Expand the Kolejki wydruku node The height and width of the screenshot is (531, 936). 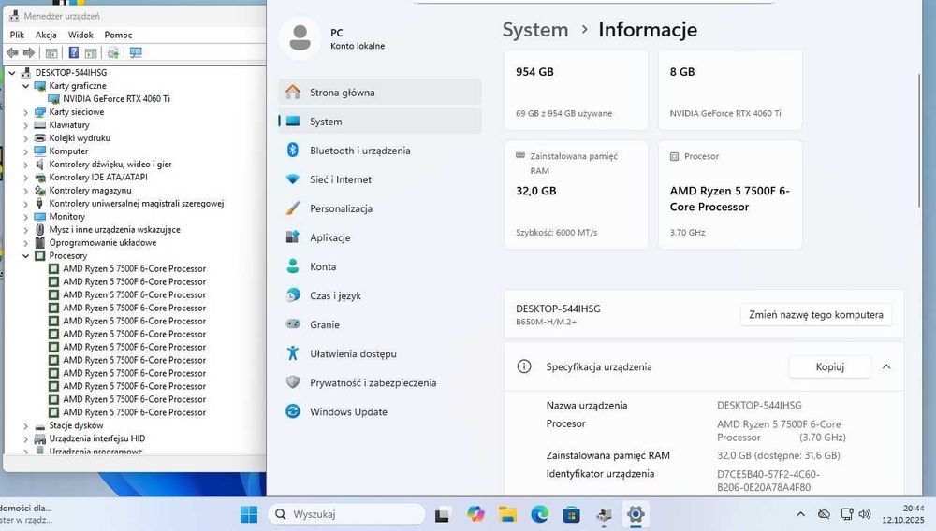[25, 138]
